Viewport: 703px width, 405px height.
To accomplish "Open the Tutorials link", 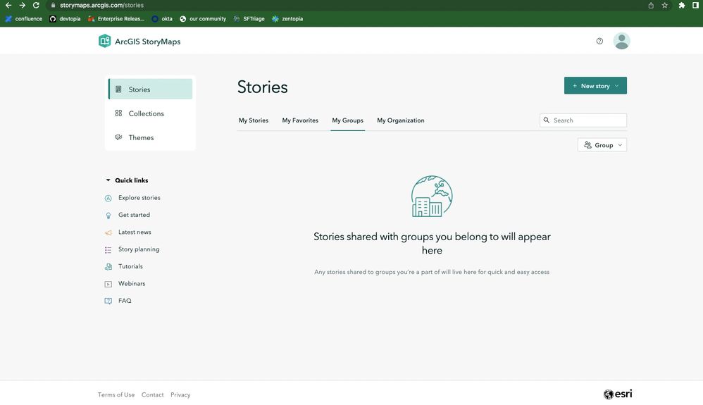I will (x=130, y=266).
